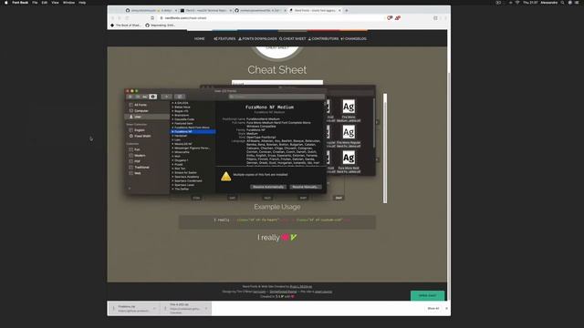Click Resolve Manually in Font Book
This screenshot has height=328, width=584.
[x=305, y=187]
